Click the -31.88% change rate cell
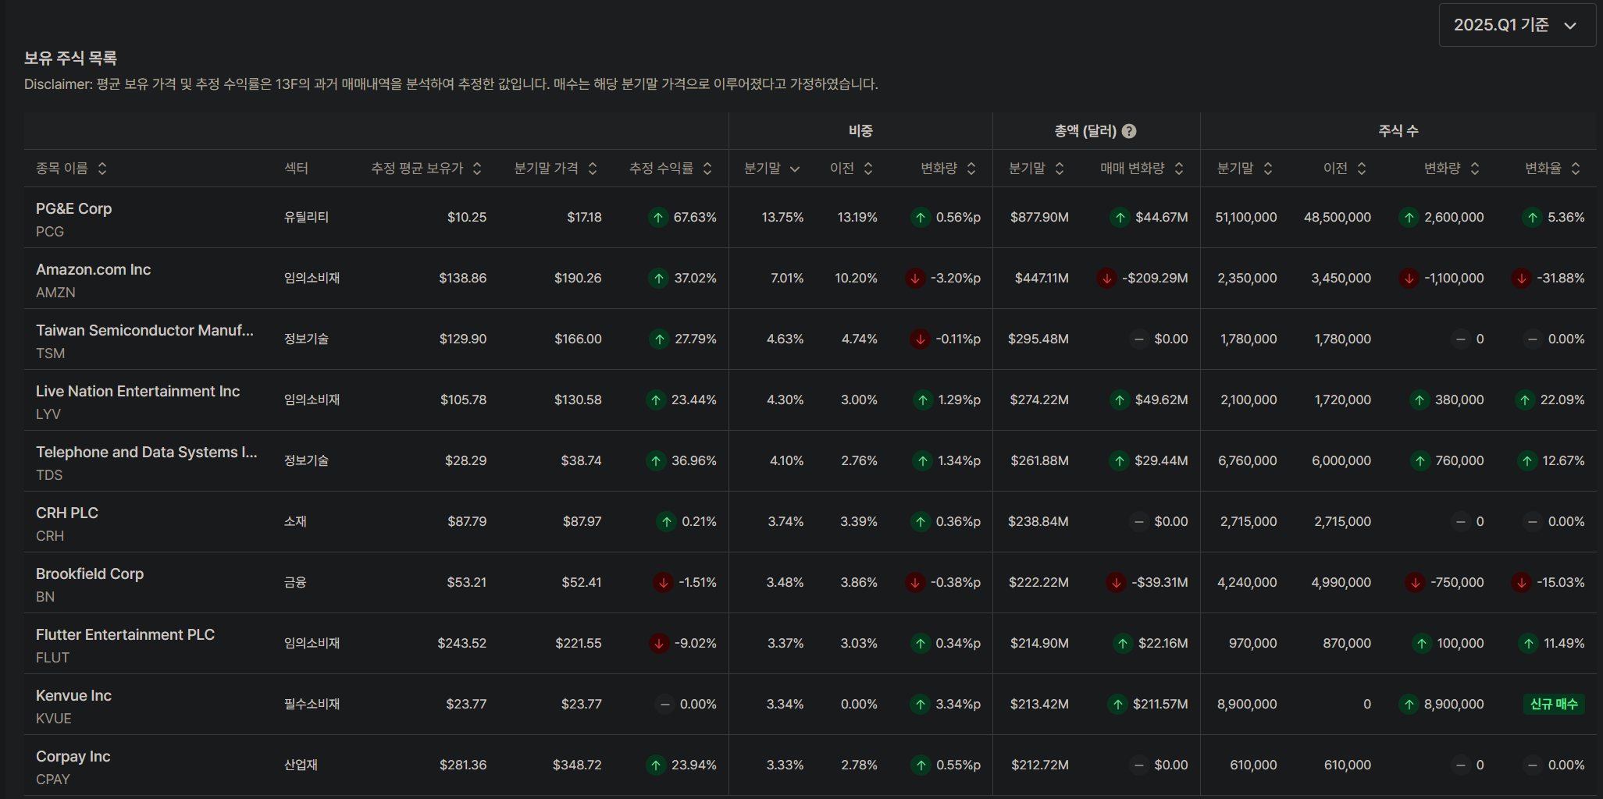Viewport: 1603px width, 799px height. pyautogui.click(x=1561, y=278)
